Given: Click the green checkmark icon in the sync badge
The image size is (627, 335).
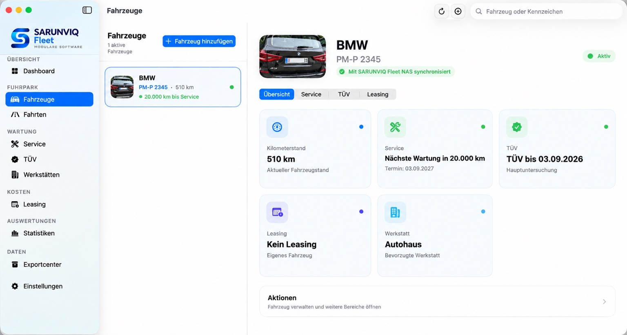Looking at the screenshot, I should click(342, 72).
